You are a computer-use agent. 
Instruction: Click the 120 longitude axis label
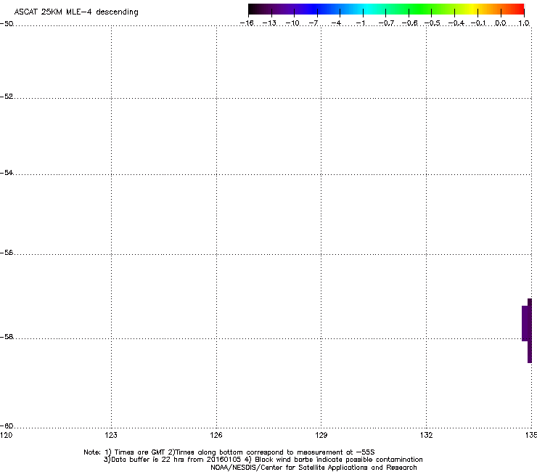pyautogui.click(x=6, y=435)
